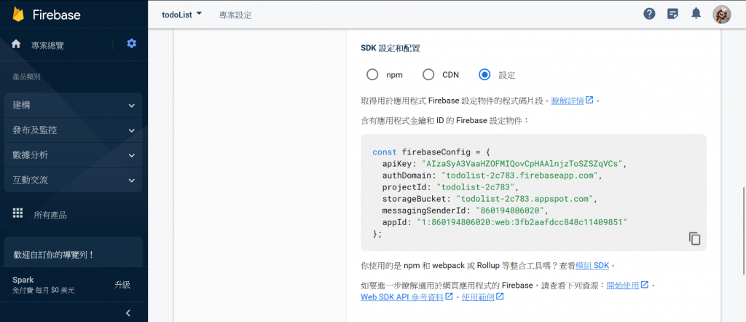The image size is (746, 322).
Task: Click the 所有產品 grid icon
Action: [17, 213]
